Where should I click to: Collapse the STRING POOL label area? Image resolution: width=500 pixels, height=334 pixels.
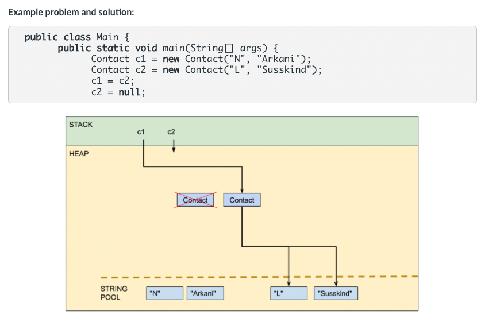[113, 293]
